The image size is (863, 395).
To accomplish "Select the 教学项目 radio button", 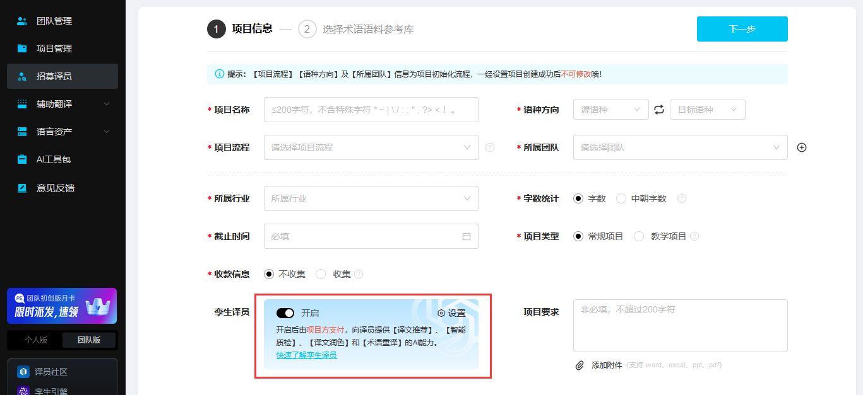I will click(x=639, y=236).
